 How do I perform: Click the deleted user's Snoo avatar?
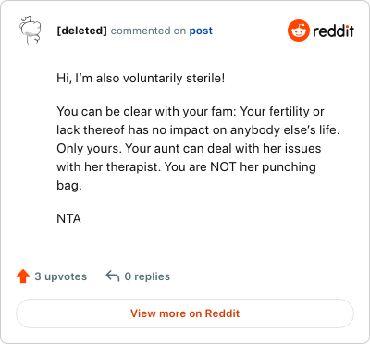coord(31,31)
